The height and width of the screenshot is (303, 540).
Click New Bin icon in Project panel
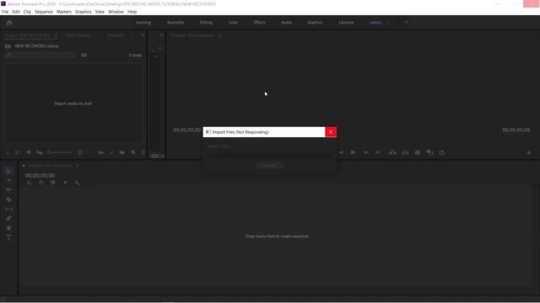tap(121, 152)
